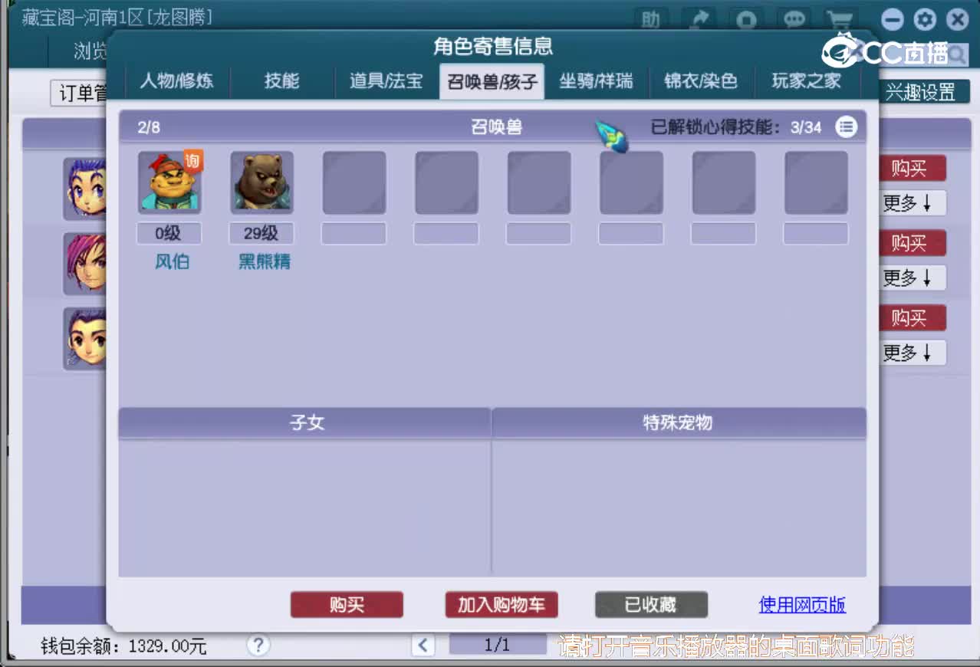The image size is (980, 667).
Task: Open the 助 help icon
Action: coord(649,19)
